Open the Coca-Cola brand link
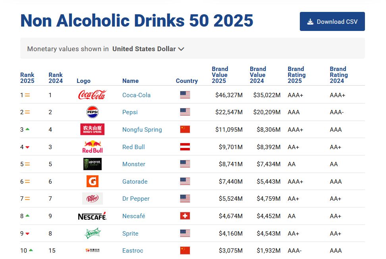Image resolution: width=386 pixels, height=259 pixels. pyautogui.click(x=136, y=95)
